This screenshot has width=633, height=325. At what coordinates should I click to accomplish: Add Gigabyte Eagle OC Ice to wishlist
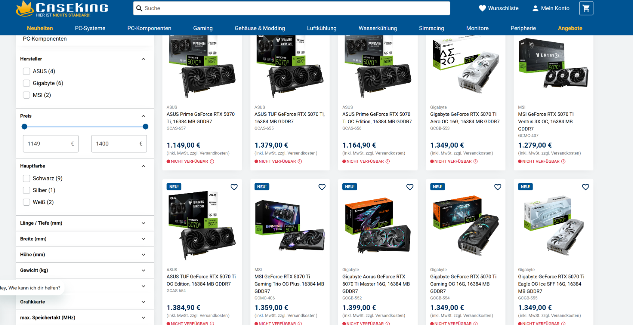pyautogui.click(x=586, y=187)
